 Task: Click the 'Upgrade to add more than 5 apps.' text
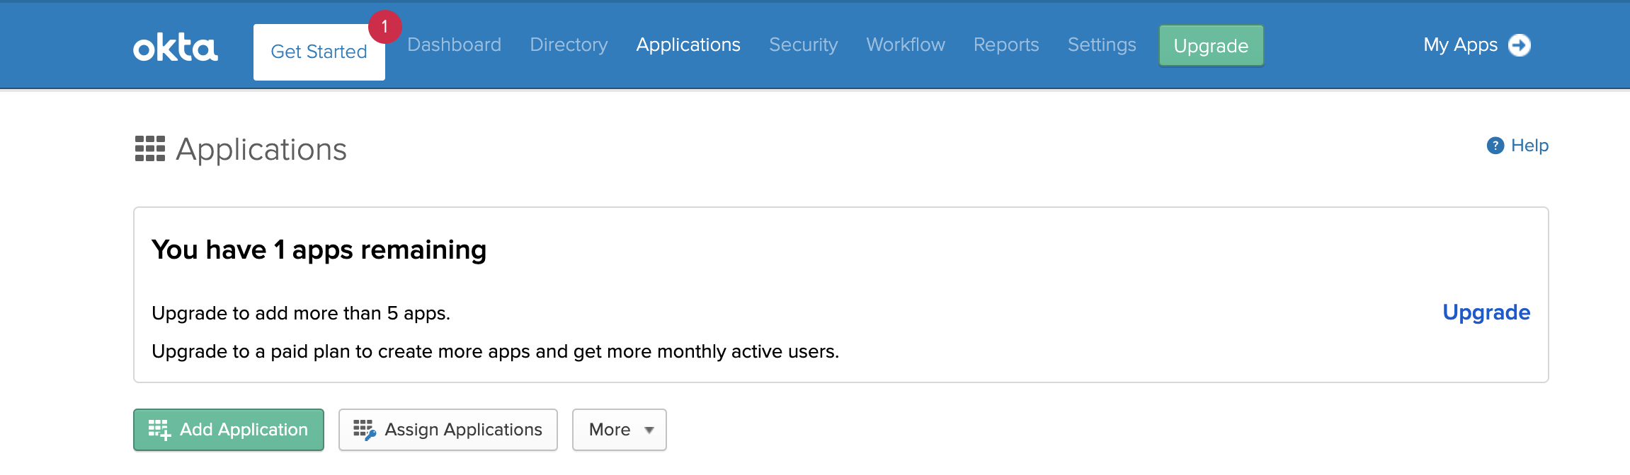coord(301,313)
